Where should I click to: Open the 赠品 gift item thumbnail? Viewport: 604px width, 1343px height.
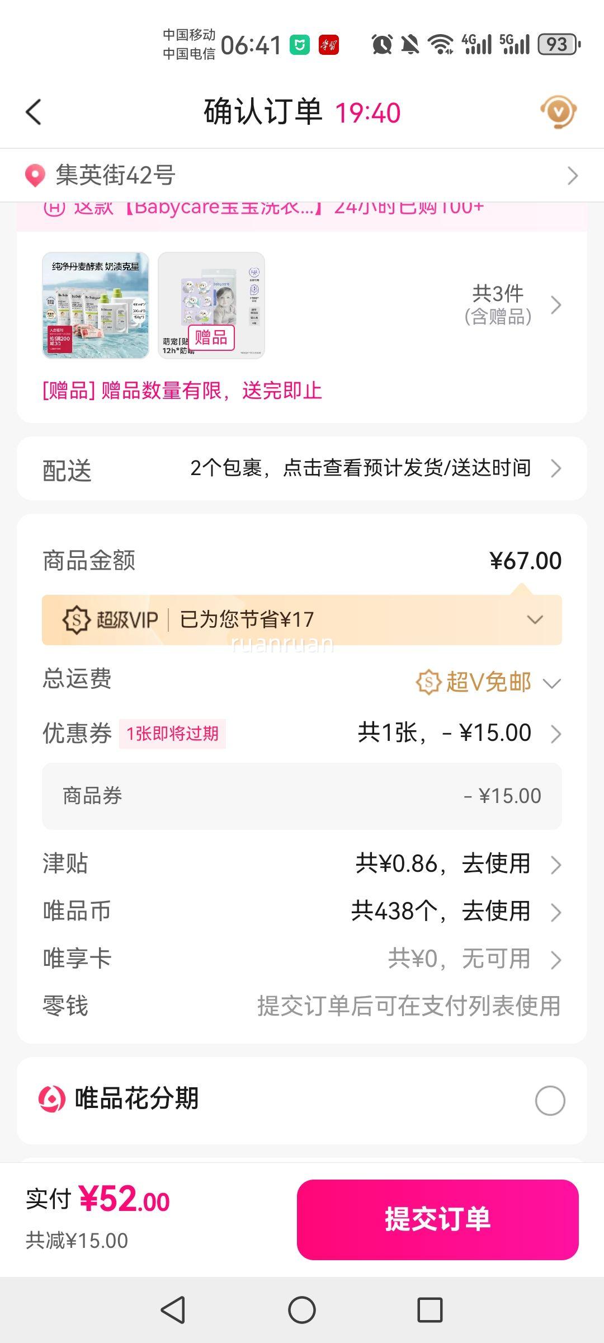tap(211, 306)
